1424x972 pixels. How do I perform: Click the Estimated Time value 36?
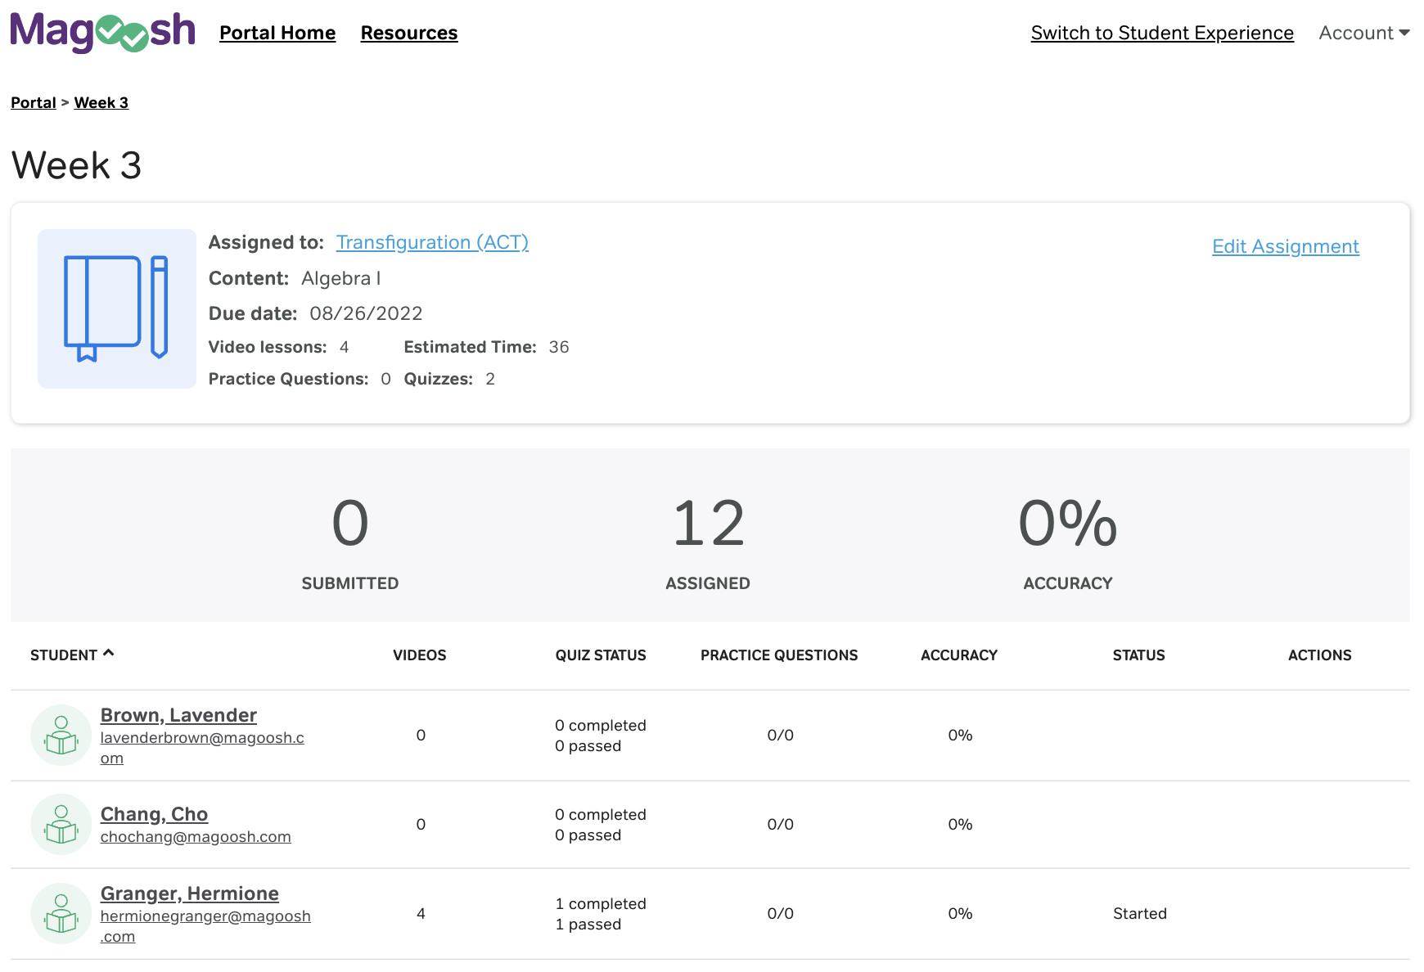point(559,347)
